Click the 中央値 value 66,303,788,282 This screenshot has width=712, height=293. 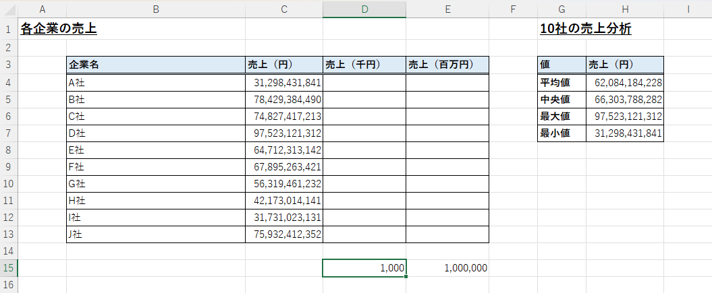click(625, 100)
